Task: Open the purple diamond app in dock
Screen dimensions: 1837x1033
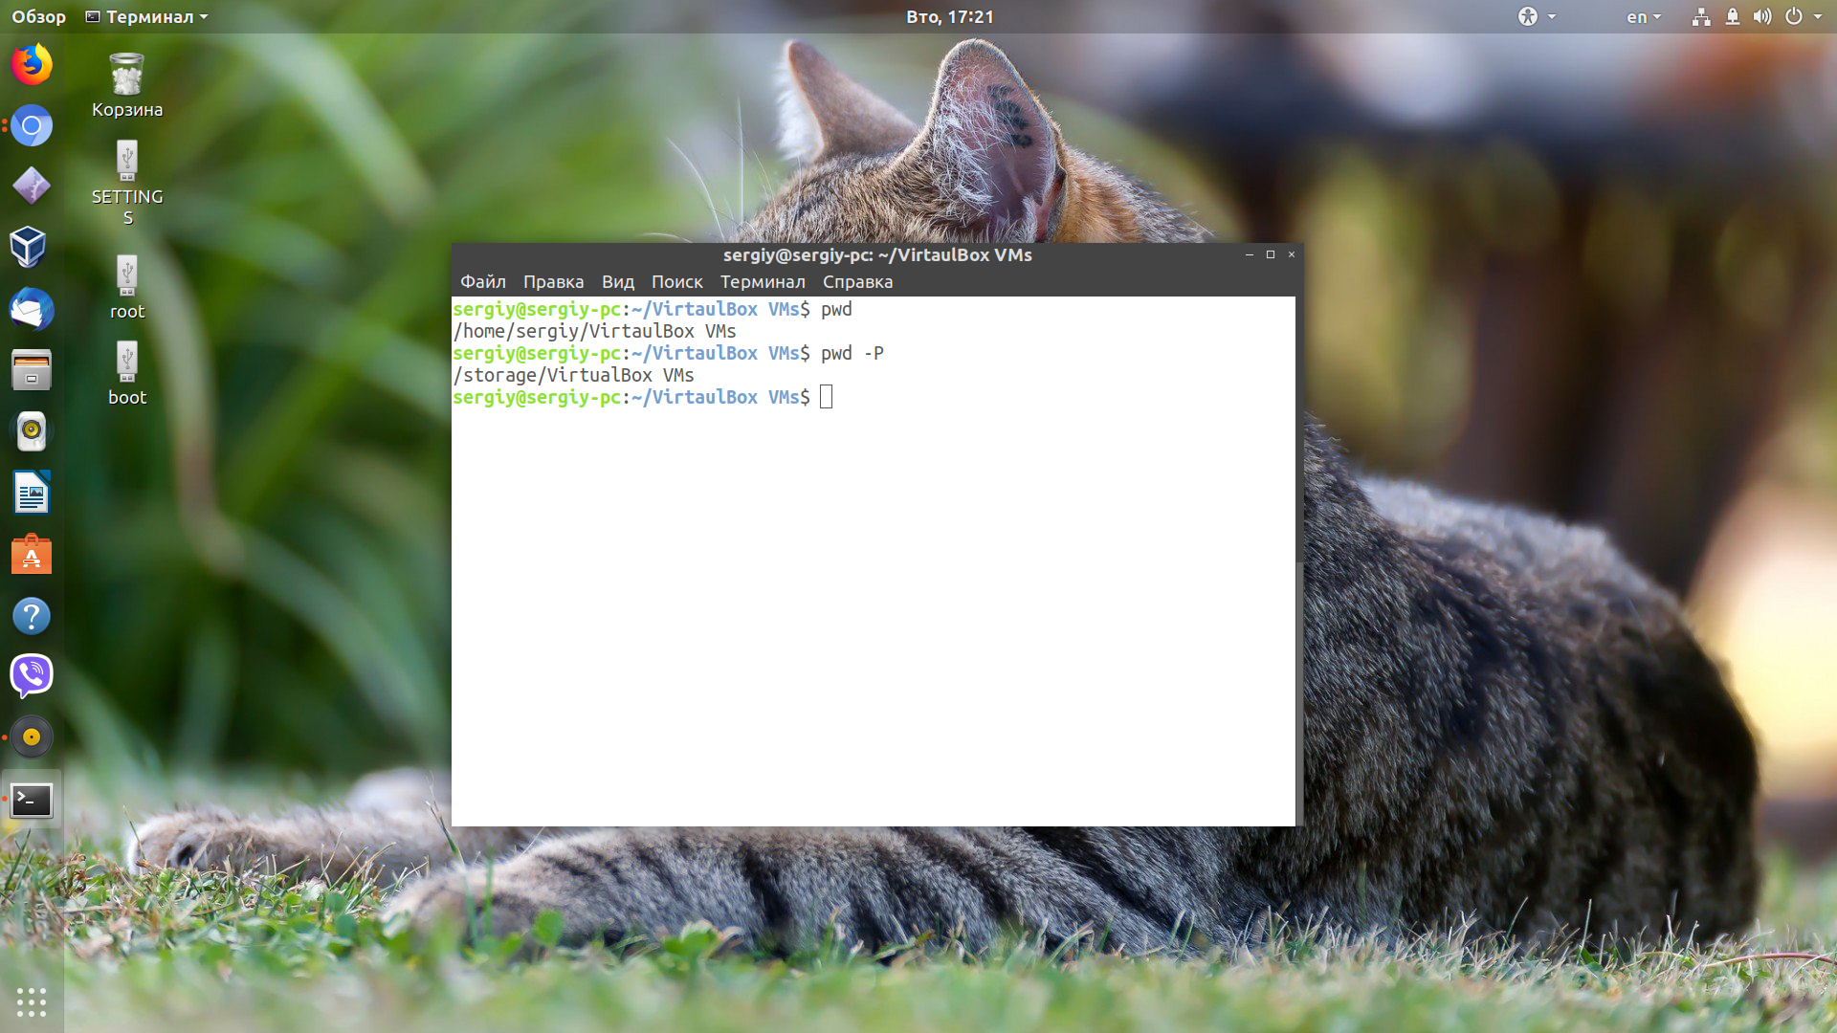Action: tap(32, 187)
